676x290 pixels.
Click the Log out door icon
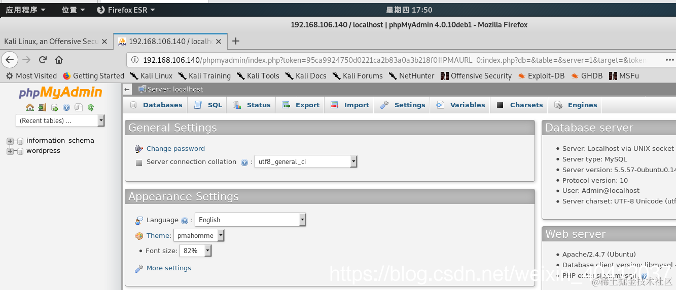click(42, 107)
